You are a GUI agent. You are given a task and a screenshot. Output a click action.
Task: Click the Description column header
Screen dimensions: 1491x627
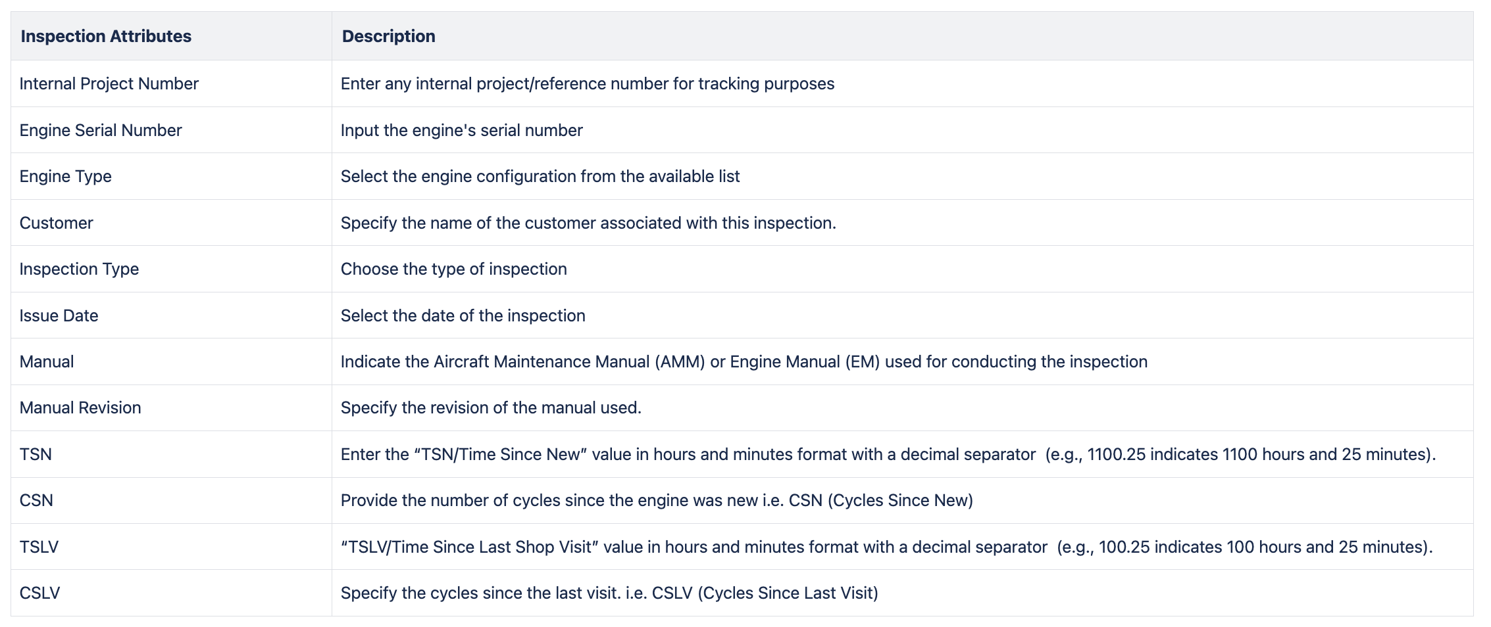coord(388,36)
